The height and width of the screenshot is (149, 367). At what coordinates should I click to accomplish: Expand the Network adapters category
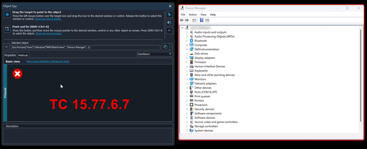[x=187, y=83]
